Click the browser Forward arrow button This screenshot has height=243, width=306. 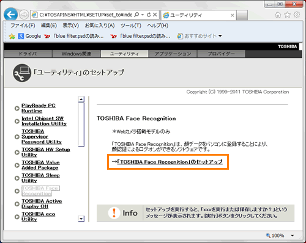pyautogui.click(x=24, y=15)
